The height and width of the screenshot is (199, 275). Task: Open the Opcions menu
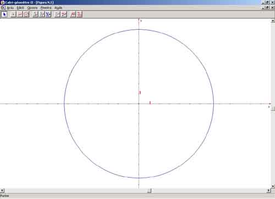tap(32, 8)
